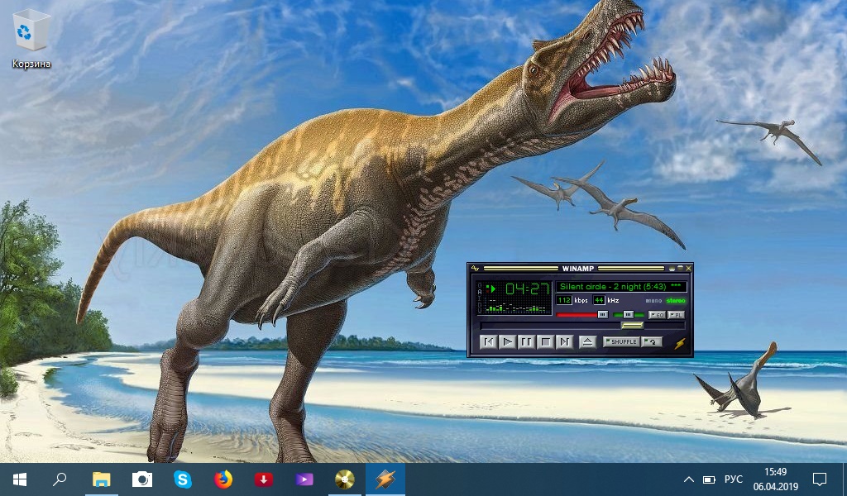847x496 pixels.
Task: Skip to next track in Winamp
Action: click(564, 341)
